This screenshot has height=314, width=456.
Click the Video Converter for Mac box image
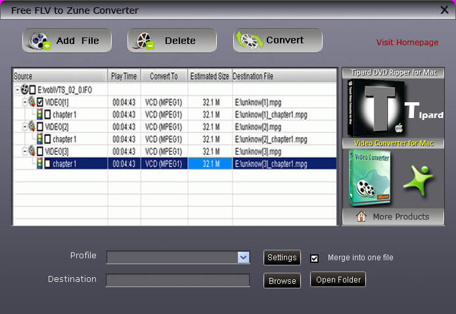pyautogui.click(x=370, y=177)
